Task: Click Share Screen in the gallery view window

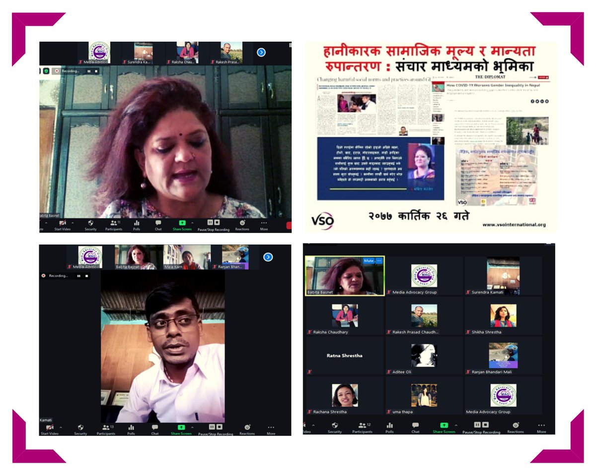Action: [444, 428]
